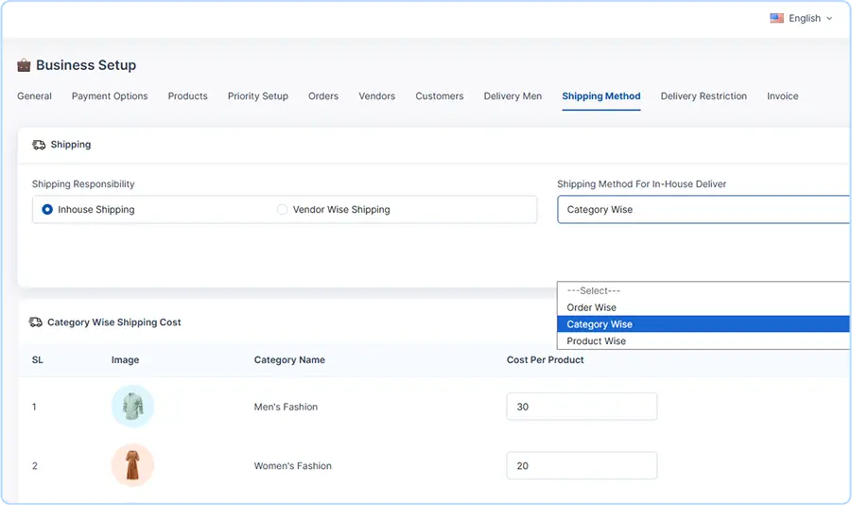This screenshot has width=852, height=505.
Task: Open the Delivery Men tab
Action: tap(513, 96)
